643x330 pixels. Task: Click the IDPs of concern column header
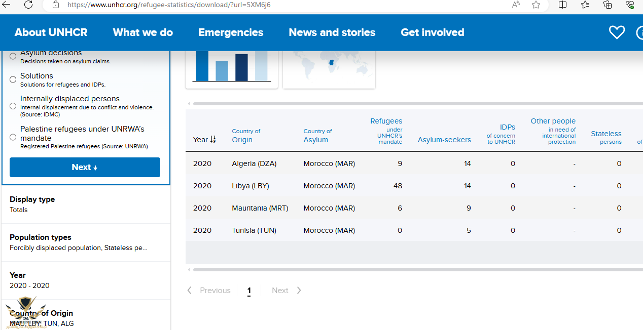tap(501, 134)
